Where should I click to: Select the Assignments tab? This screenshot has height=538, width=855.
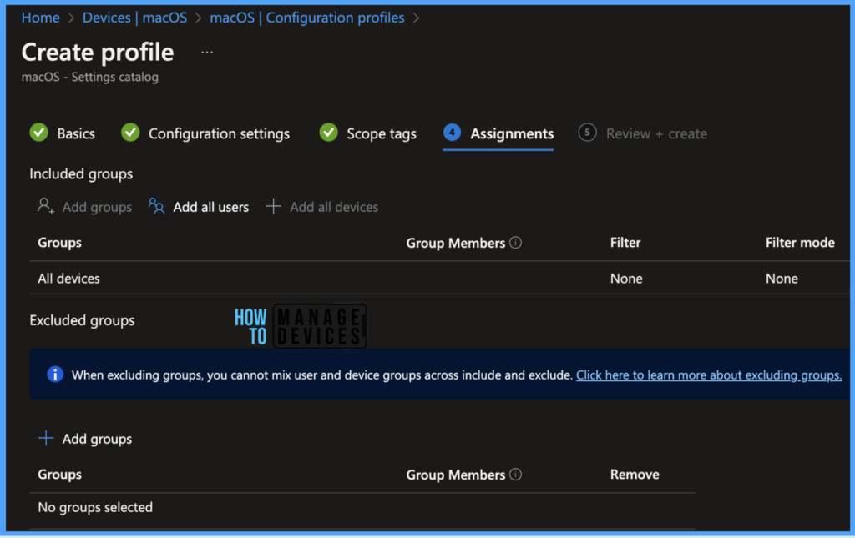pos(512,133)
